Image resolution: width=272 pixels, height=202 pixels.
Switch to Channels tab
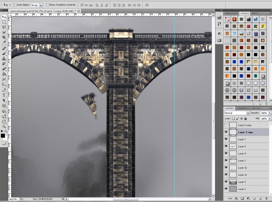tap(243, 108)
